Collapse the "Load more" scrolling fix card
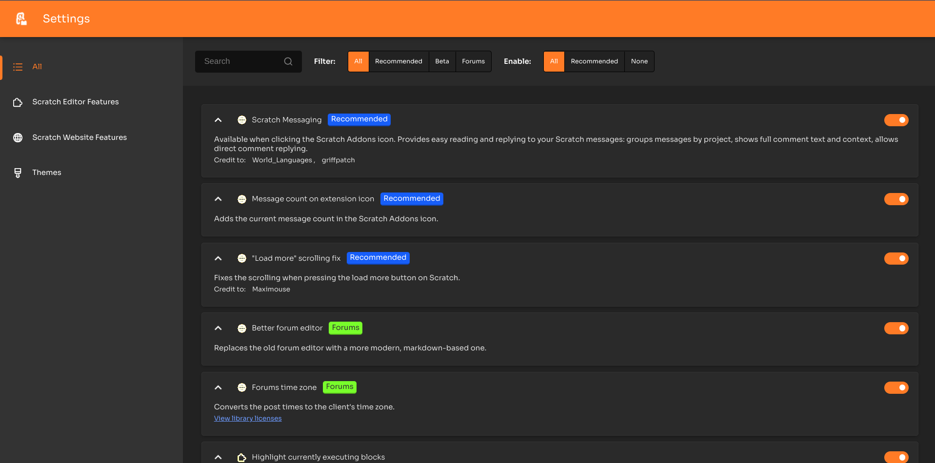Image resolution: width=935 pixels, height=463 pixels. 219,258
